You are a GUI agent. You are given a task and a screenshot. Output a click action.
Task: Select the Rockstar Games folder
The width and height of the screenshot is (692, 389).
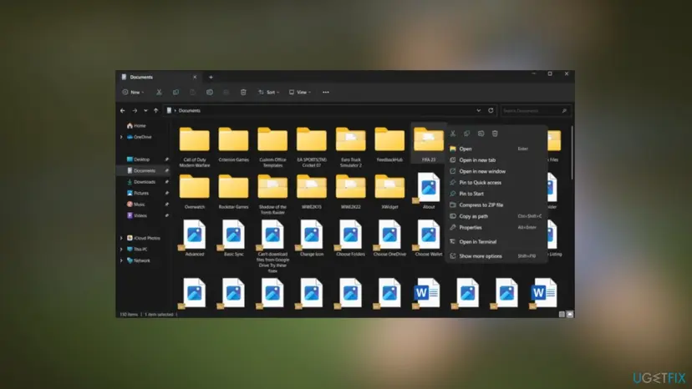[233, 191]
